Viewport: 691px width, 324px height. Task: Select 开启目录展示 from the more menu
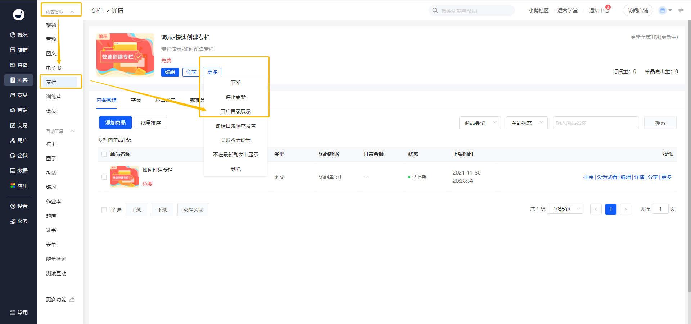pos(236,111)
